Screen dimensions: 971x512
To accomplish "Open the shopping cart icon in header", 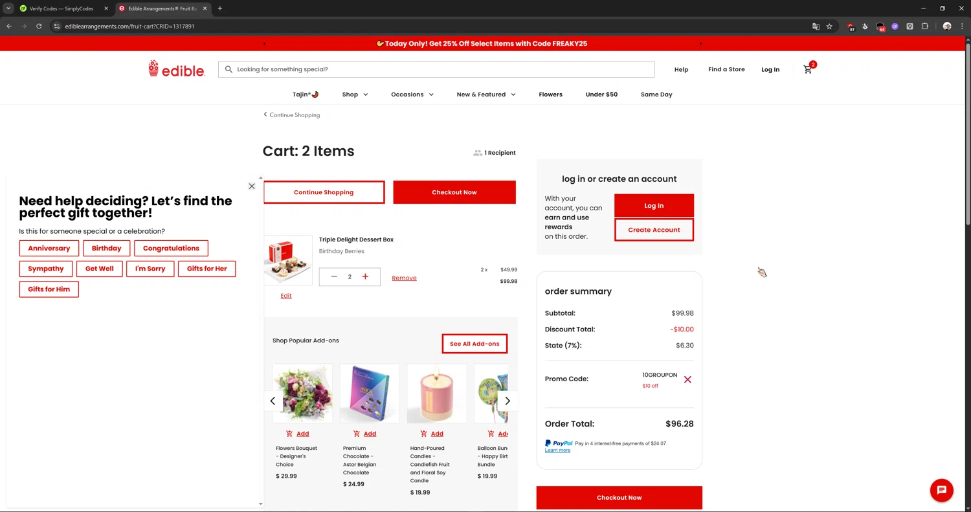I will pyautogui.click(x=809, y=69).
